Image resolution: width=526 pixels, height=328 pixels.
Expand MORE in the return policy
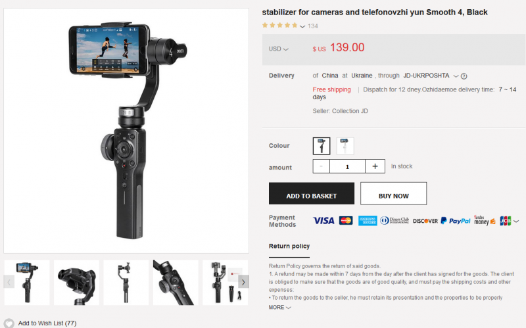click(280, 307)
